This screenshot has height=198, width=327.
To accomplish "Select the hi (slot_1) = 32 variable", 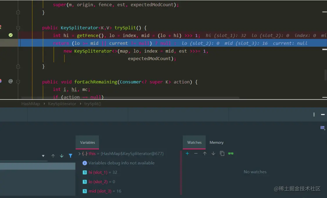I will click(103, 172).
